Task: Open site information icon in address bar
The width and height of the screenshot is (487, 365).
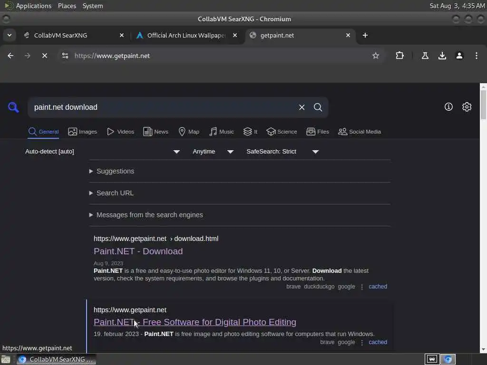Action: coord(65,56)
